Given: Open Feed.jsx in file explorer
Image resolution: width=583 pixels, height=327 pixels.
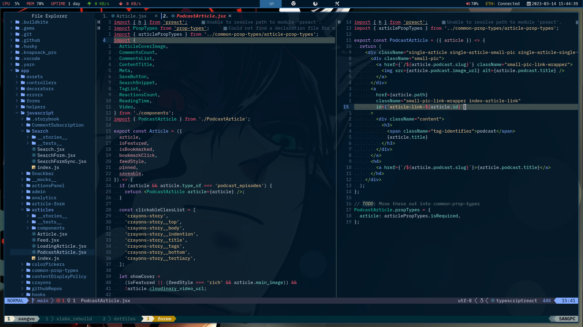Looking at the screenshot, I should [x=48, y=240].
